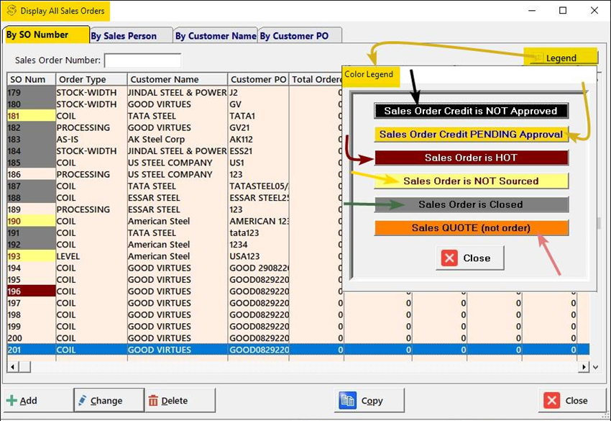Click the Copy documents icon

pos(347,400)
